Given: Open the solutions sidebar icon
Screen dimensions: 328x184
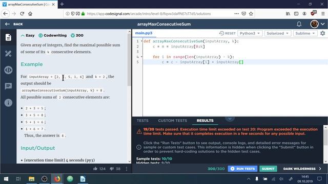Looking at the screenshot, I should pos(8,54).
